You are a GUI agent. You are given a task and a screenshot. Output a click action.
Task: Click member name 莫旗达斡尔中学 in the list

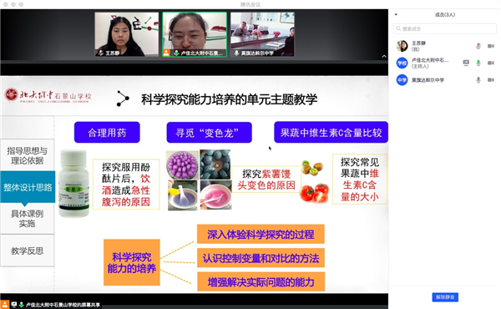click(x=428, y=80)
